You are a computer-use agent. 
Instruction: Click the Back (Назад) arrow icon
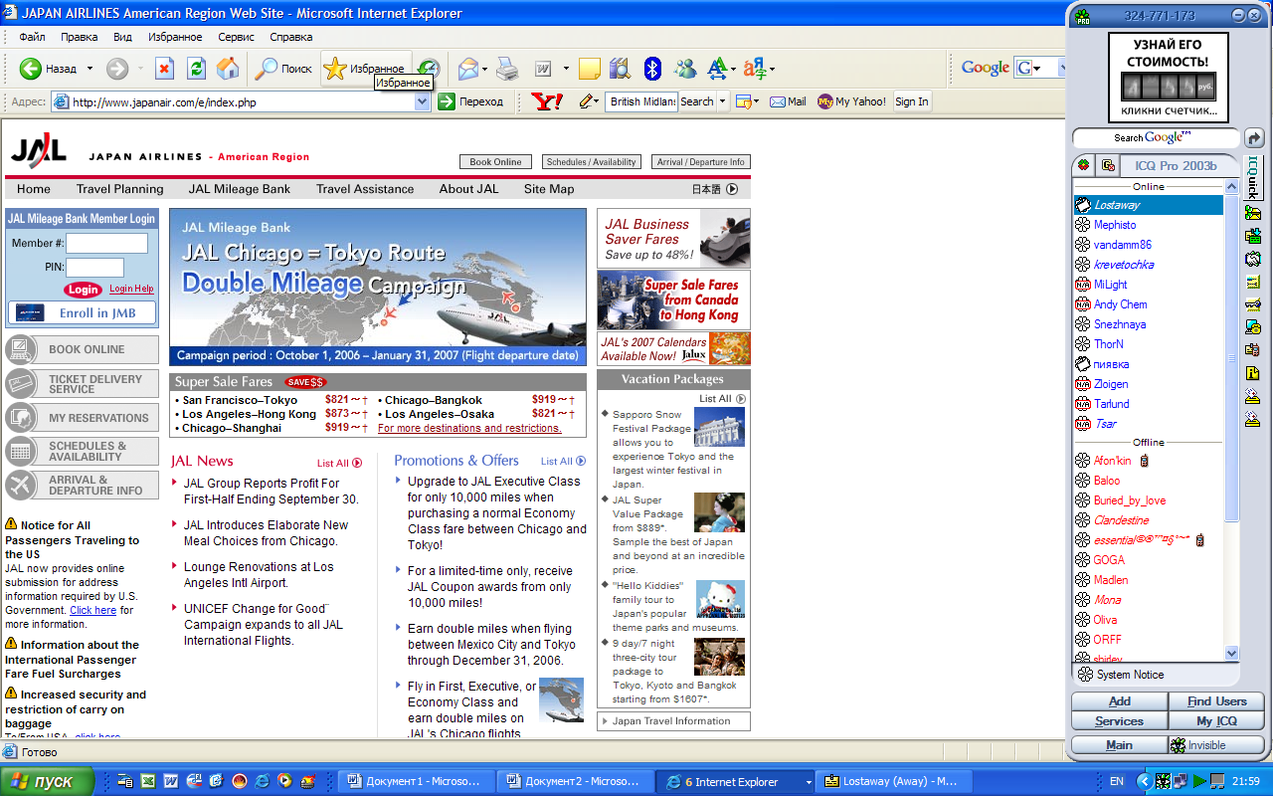30,69
